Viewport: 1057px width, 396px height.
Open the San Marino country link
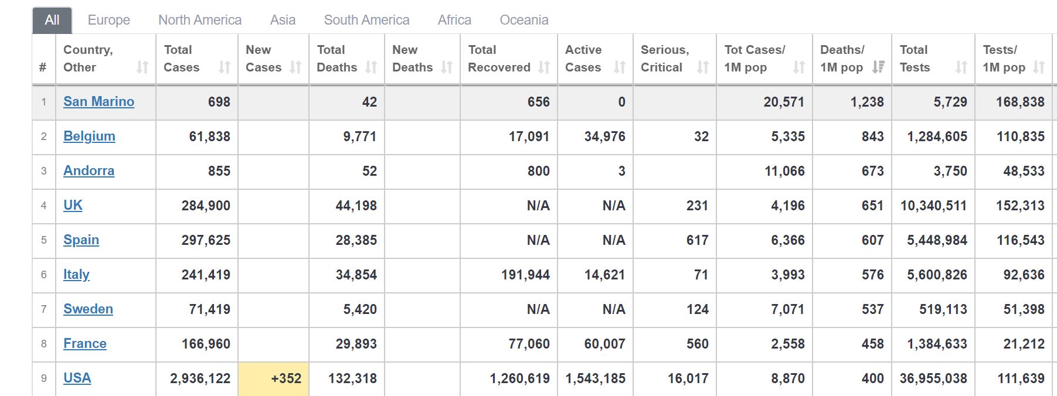click(98, 101)
